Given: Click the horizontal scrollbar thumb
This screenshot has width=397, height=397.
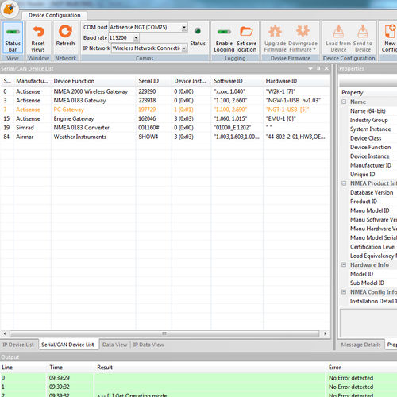Looking at the screenshot, I should pos(164,333).
